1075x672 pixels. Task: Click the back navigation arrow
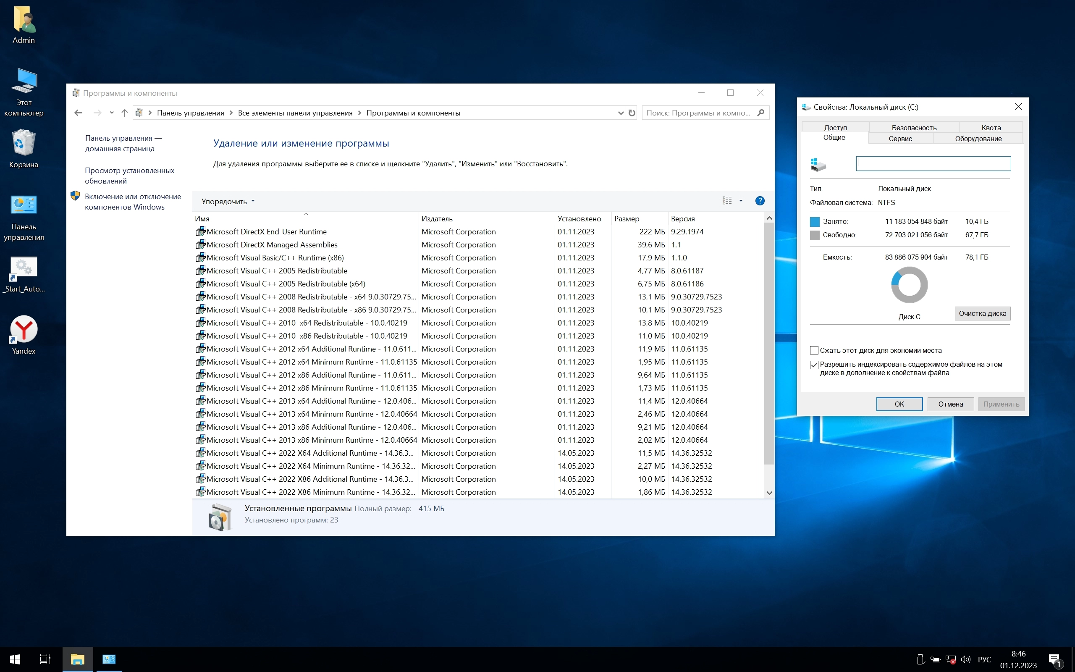[x=79, y=113]
